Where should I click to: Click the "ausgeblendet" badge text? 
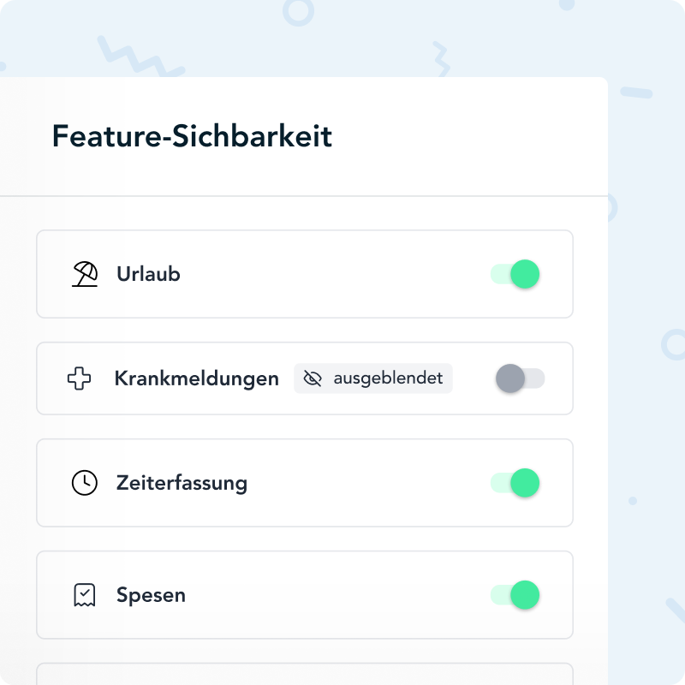(x=388, y=378)
